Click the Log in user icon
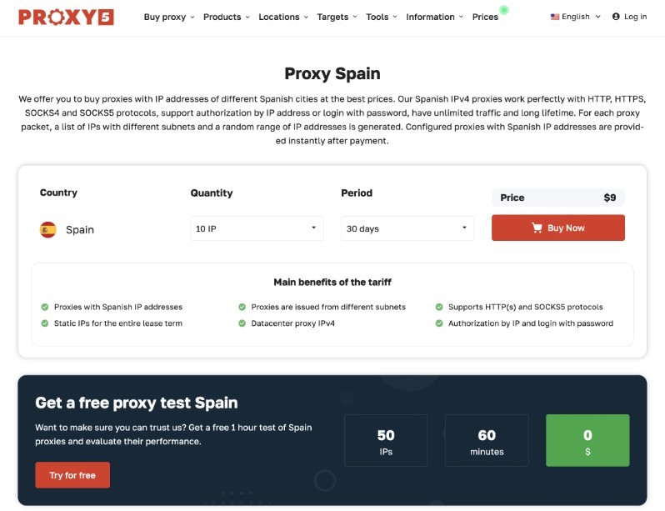Viewport: 665px width, 511px height. coord(616,17)
